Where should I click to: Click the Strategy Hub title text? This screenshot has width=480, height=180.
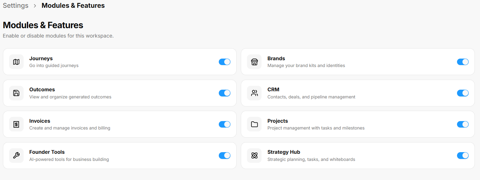[284, 152]
